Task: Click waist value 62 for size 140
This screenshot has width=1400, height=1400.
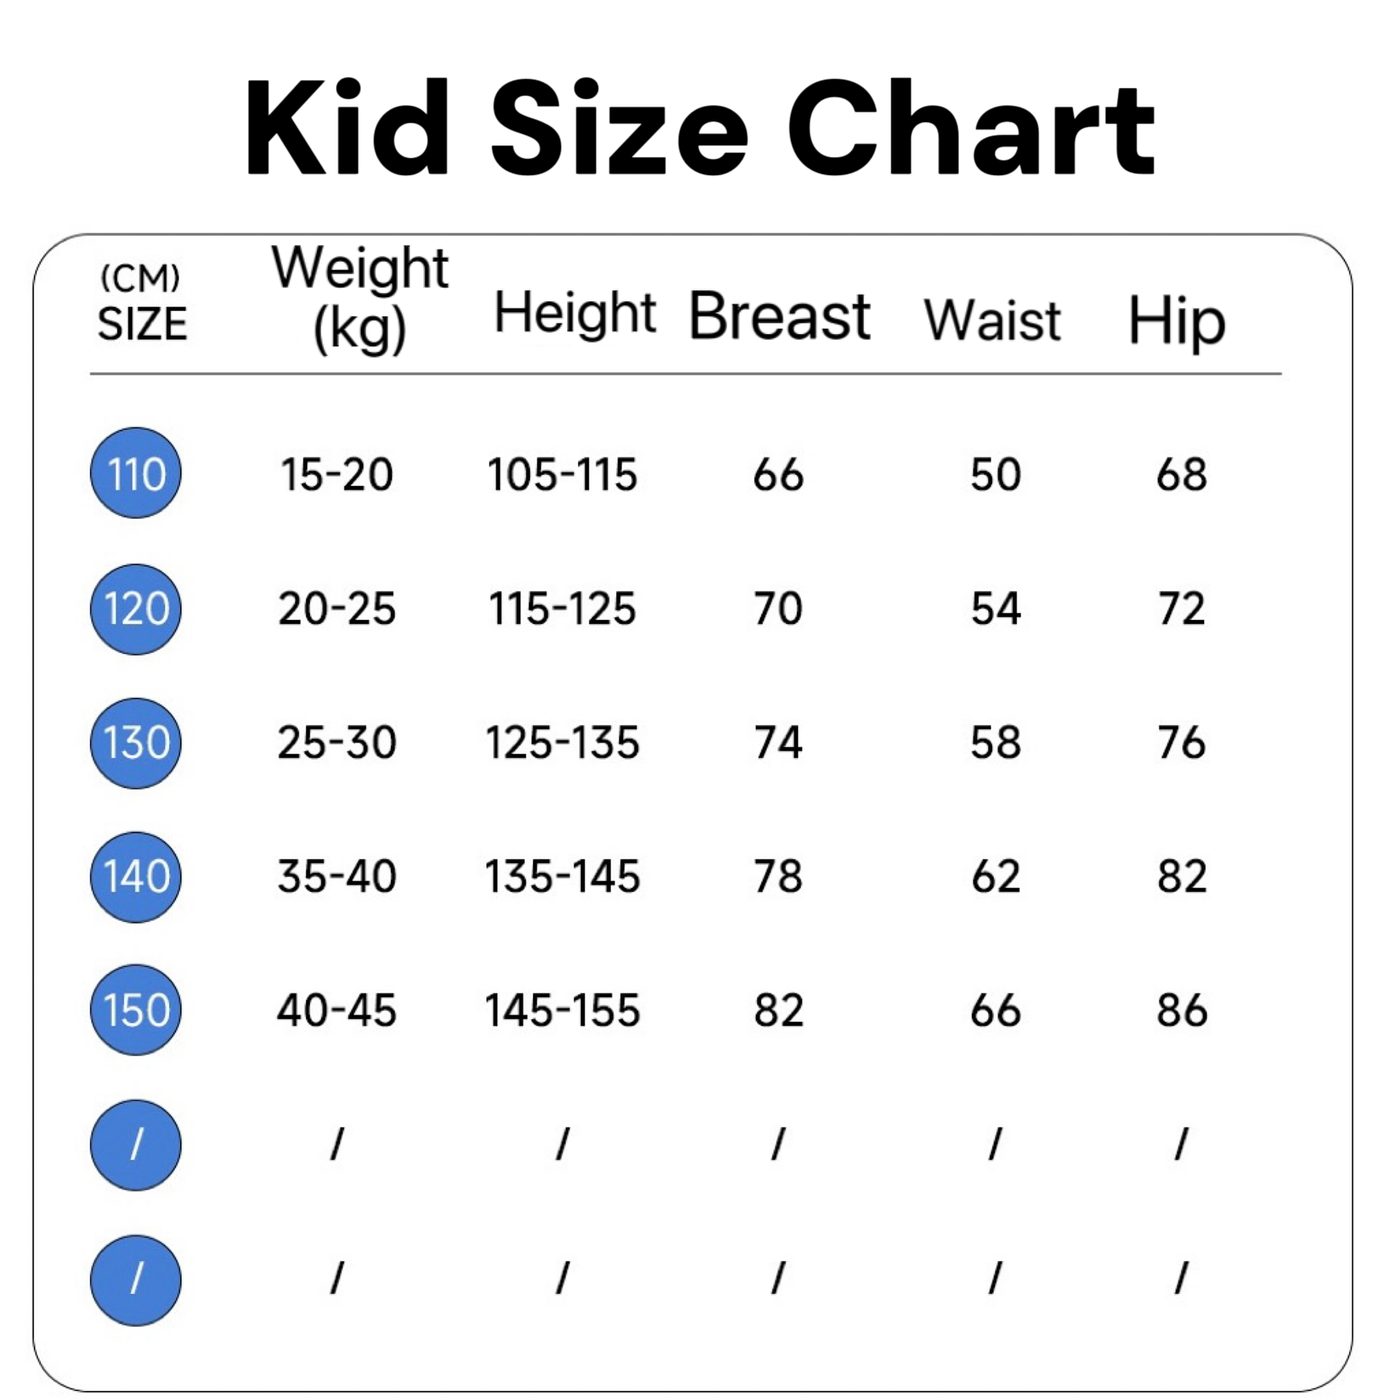Action: point(996,877)
